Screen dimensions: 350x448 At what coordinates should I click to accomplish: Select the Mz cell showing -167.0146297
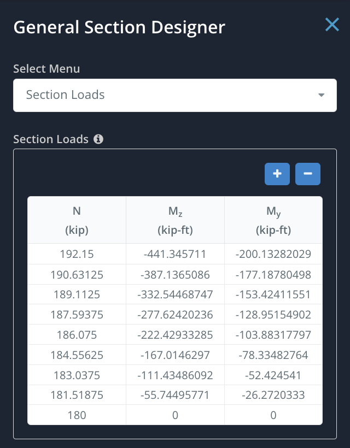coord(175,355)
